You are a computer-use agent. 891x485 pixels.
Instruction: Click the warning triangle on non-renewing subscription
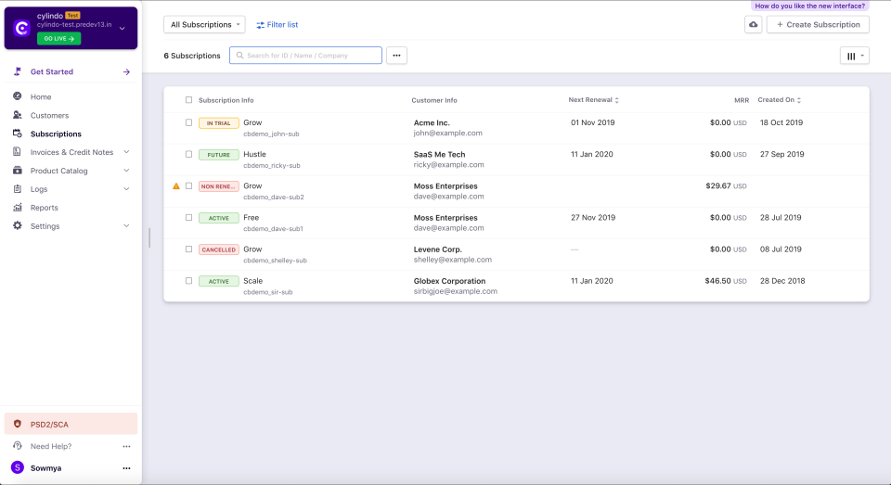176,186
